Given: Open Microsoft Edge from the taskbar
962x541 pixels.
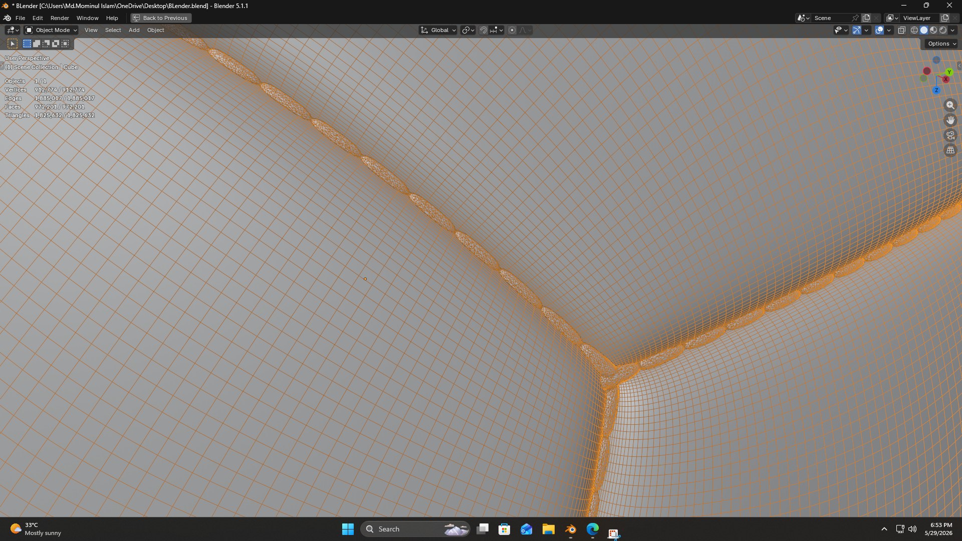Looking at the screenshot, I should point(593,529).
